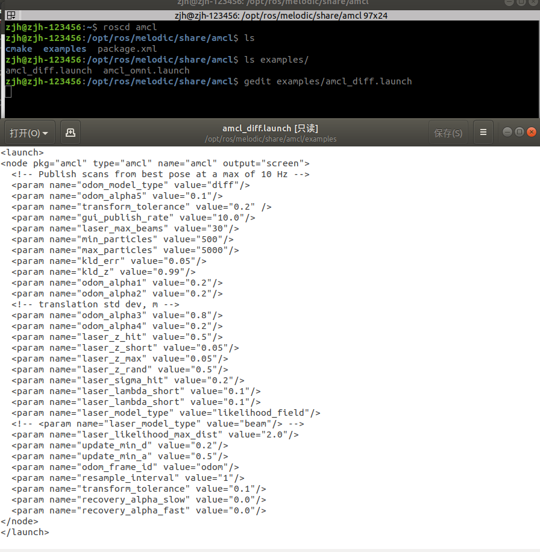Click the opening <launch> tag line
540x552 pixels.
click(22, 152)
